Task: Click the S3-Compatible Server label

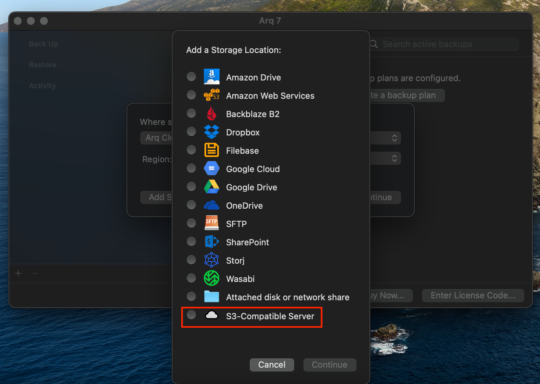Action: click(270, 316)
